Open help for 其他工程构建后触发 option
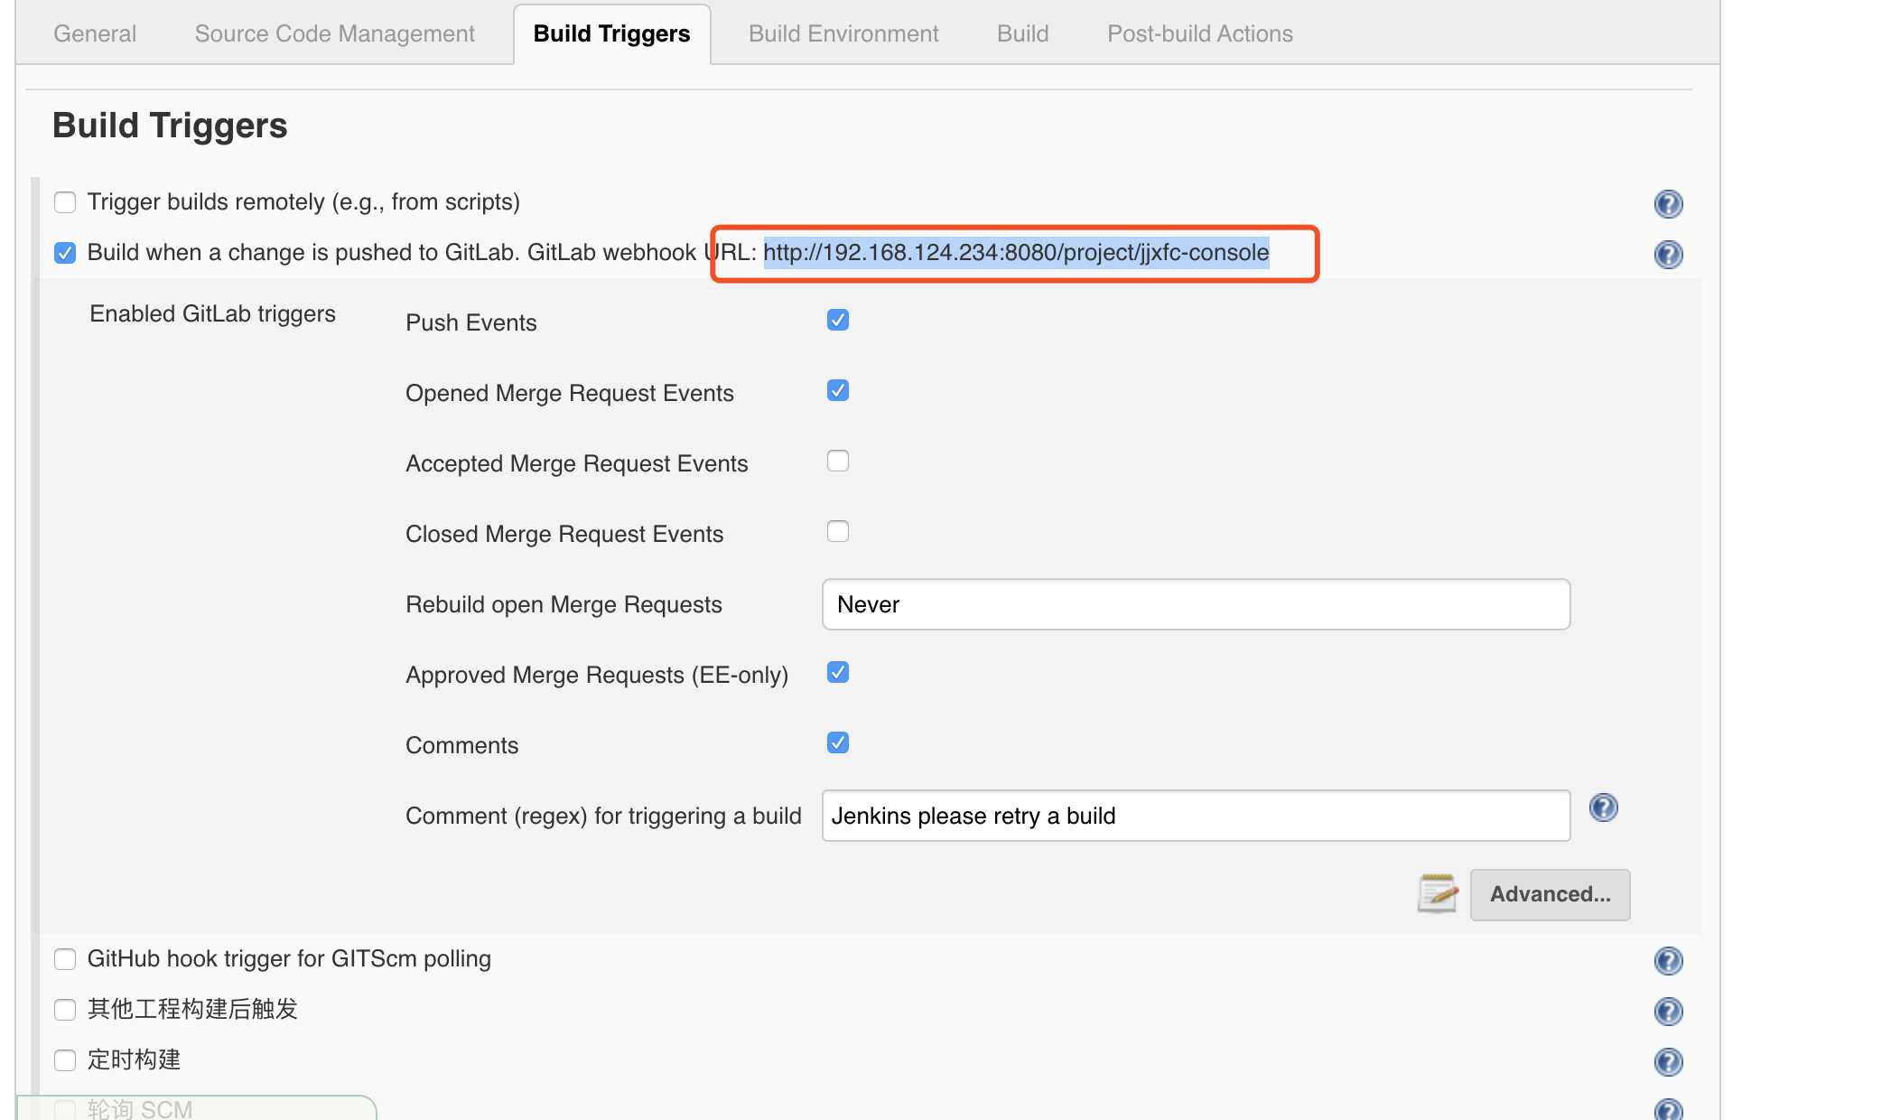The image size is (1891, 1120). [x=1668, y=1011]
